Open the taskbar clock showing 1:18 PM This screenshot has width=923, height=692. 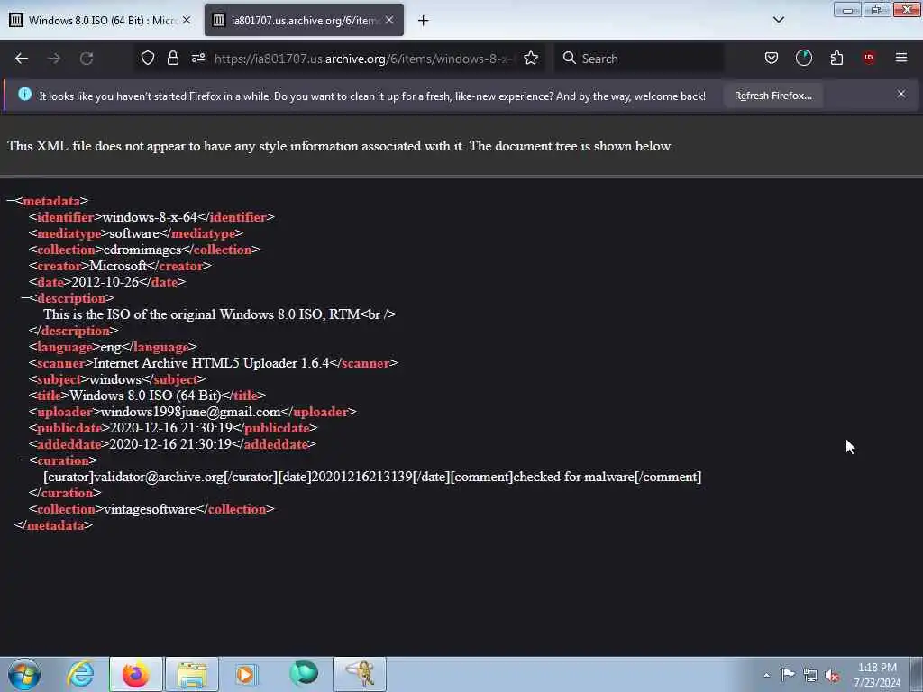(877, 675)
